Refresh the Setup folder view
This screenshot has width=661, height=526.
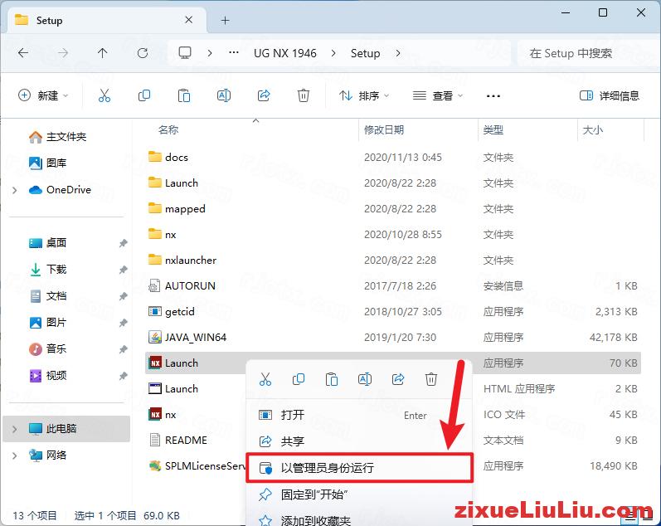(143, 53)
